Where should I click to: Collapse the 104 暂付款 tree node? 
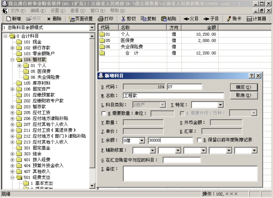pyautogui.click(x=12, y=60)
